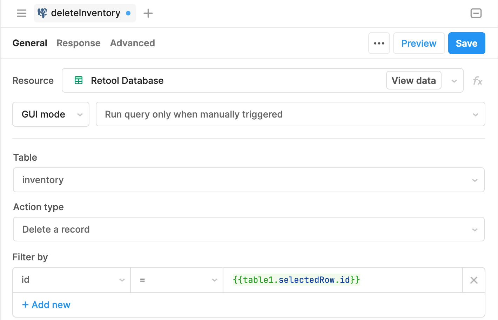This screenshot has height=320, width=498.
Task: Collapse the query editor panel
Action: (x=476, y=13)
